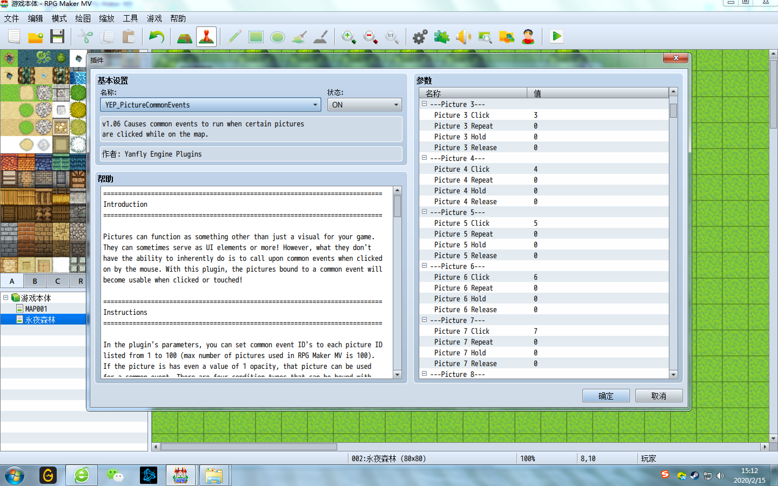Zoom out of the map
Viewport: 778px width, 486px height.
click(371, 37)
